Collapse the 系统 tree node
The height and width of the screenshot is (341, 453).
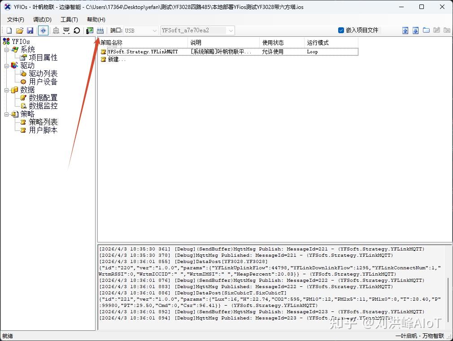coord(6,50)
